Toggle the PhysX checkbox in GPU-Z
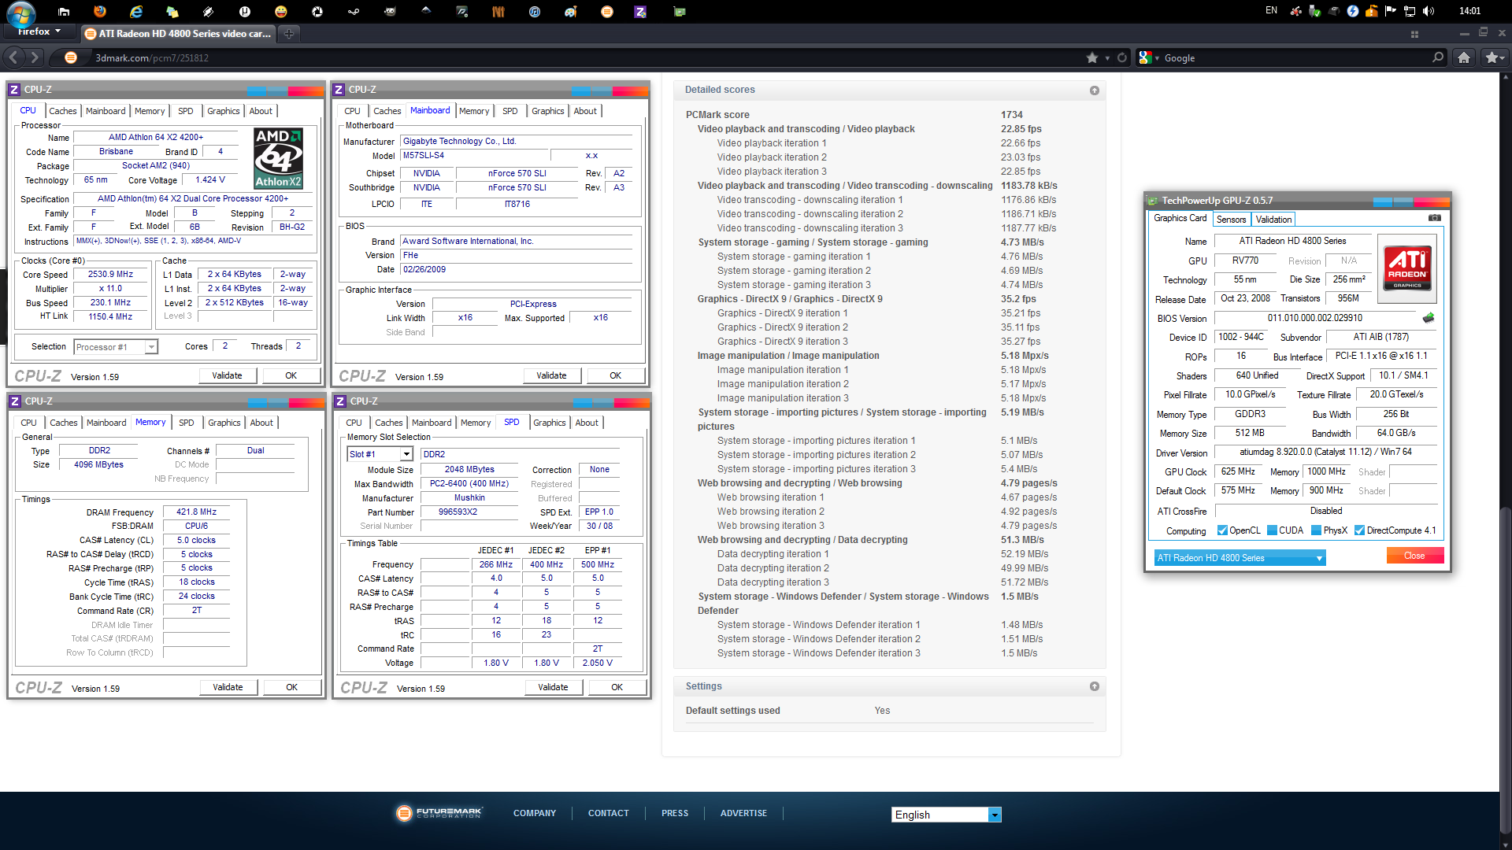1512x850 pixels. 1316,530
